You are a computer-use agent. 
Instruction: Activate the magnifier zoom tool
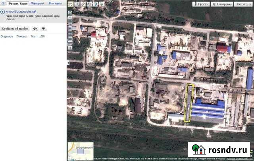77,4
